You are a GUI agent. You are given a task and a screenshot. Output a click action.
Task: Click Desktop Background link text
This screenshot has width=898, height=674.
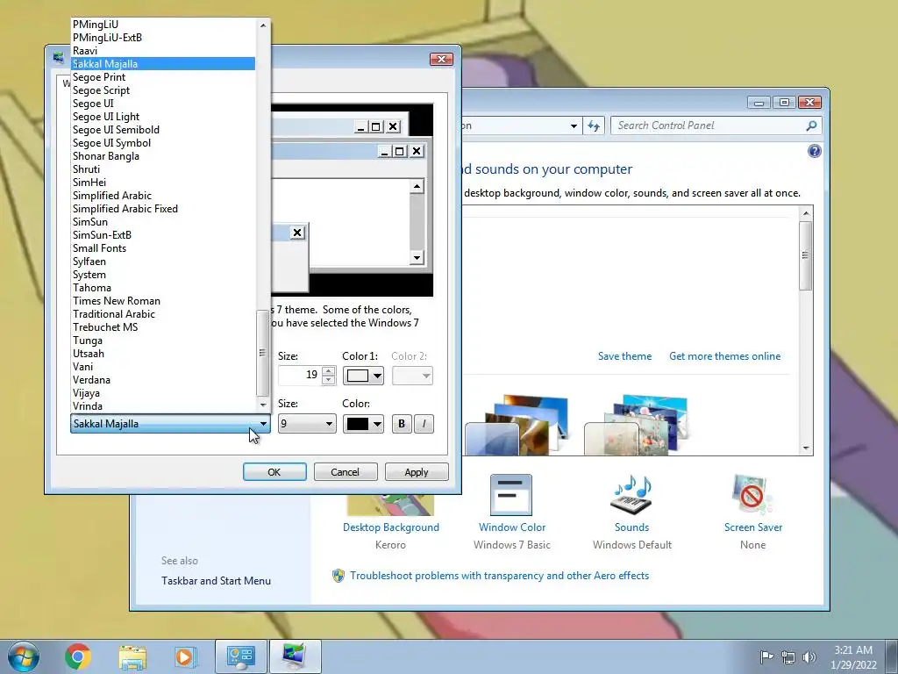(390, 527)
